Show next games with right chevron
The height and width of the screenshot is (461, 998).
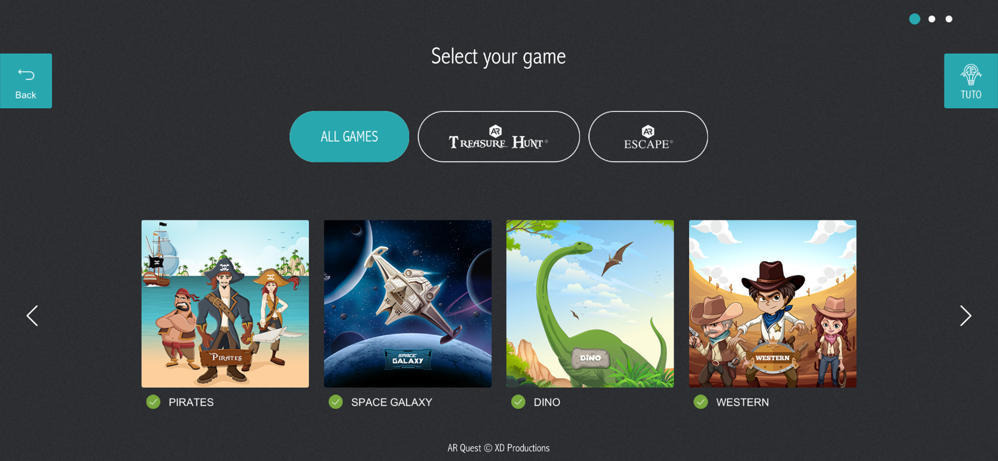965,316
